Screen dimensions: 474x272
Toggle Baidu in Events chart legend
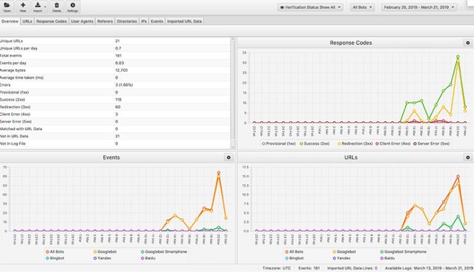point(148,259)
